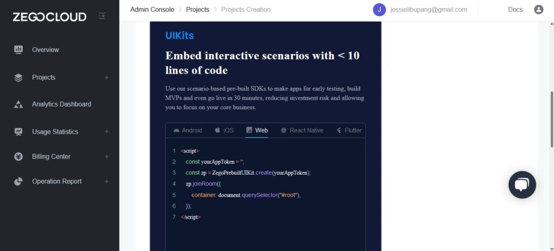Open the user profile avatar icon
Viewport: 554px width, 251px height.
[x=538, y=10]
